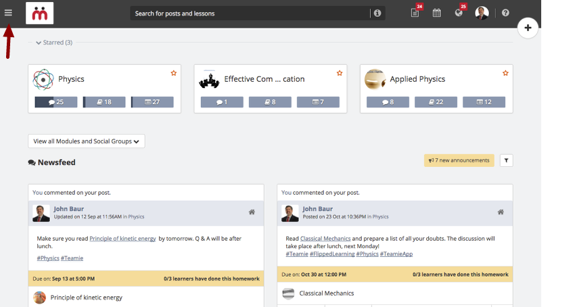Open Effective Communication posts count 1
Screen dimensions: 573x307
222,102
